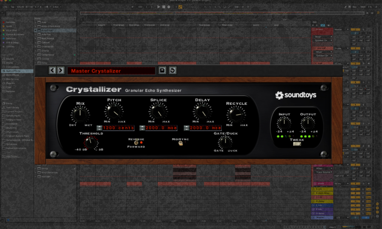Go to the next plugin preset
The height and width of the screenshot is (229, 382).
click(60, 70)
